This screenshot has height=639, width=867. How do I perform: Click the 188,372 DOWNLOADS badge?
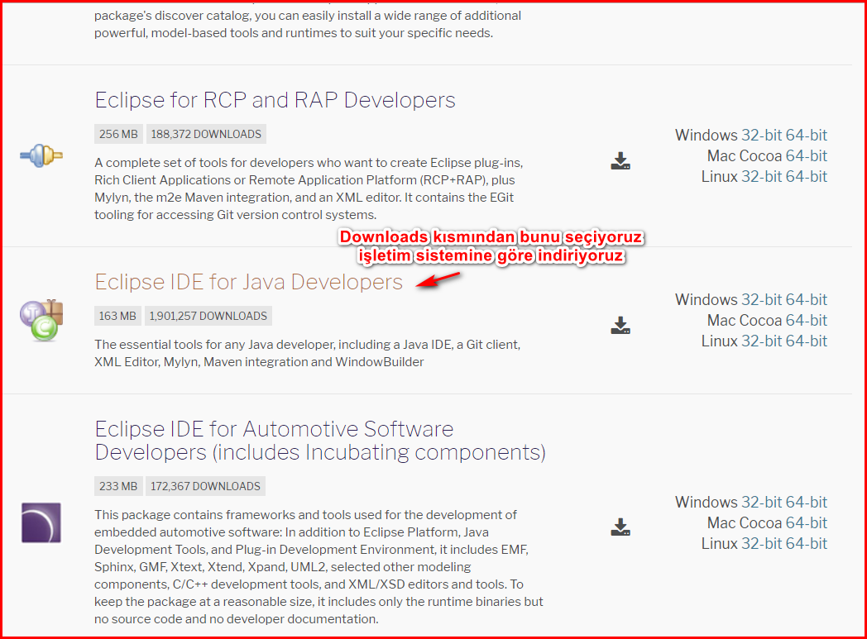(206, 134)
